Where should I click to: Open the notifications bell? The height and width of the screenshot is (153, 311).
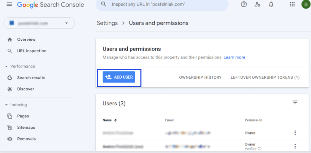(271, 5)
